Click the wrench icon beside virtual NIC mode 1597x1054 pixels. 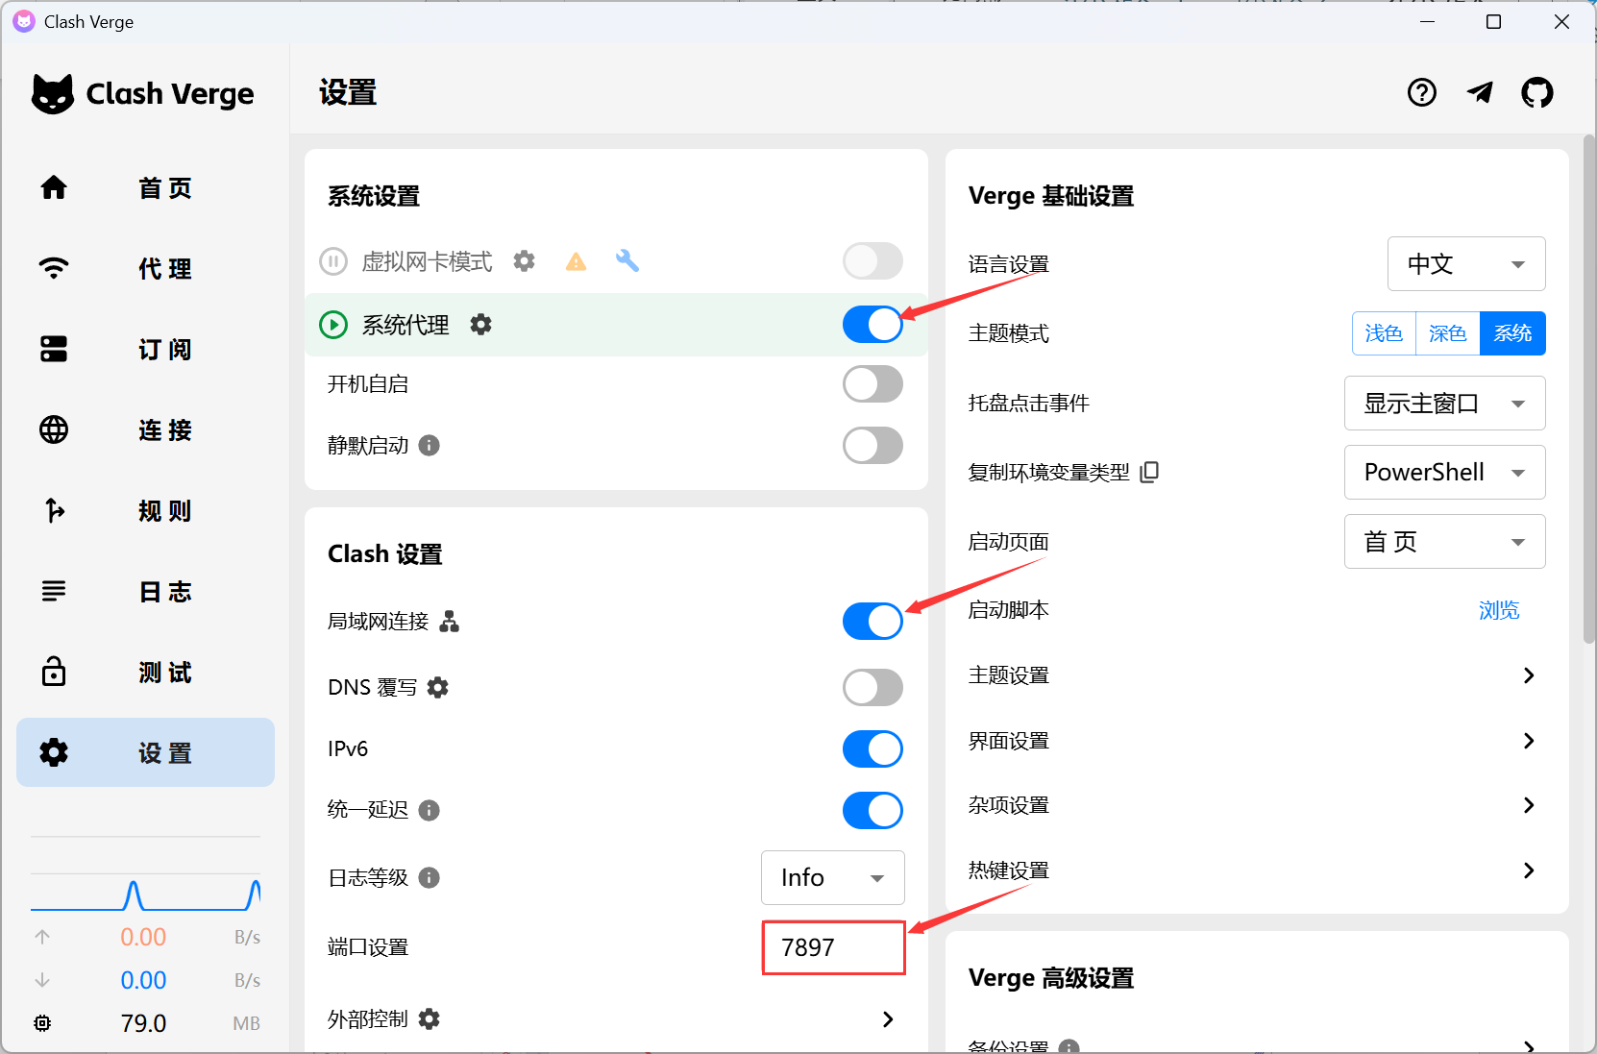tap(627, 261)
